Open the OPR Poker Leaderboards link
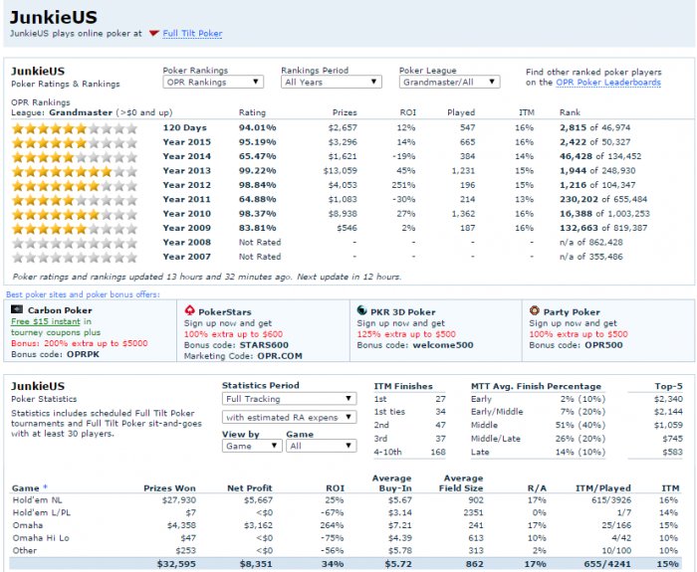The image size is (697, 572). 607,83
